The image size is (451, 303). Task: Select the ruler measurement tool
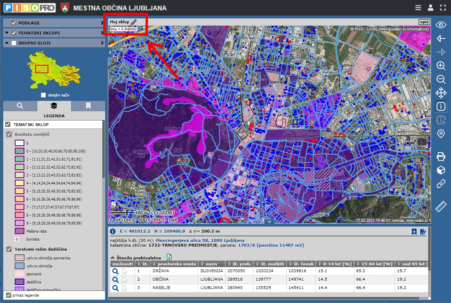click(x=441, y=207)
